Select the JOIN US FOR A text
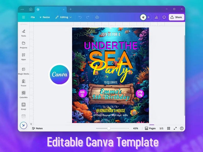 click(x=110, y=34)
